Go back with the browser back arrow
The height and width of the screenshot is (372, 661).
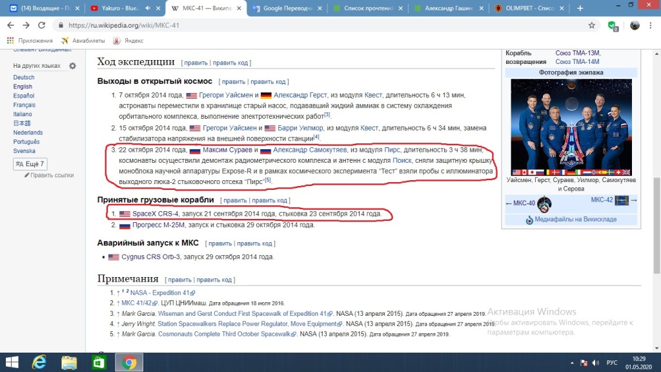10,25
